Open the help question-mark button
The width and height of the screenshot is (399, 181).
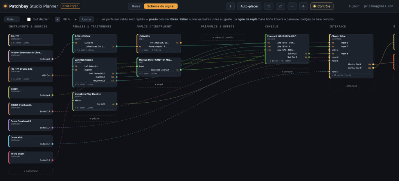pyautogui.click(x=230, y=6)
